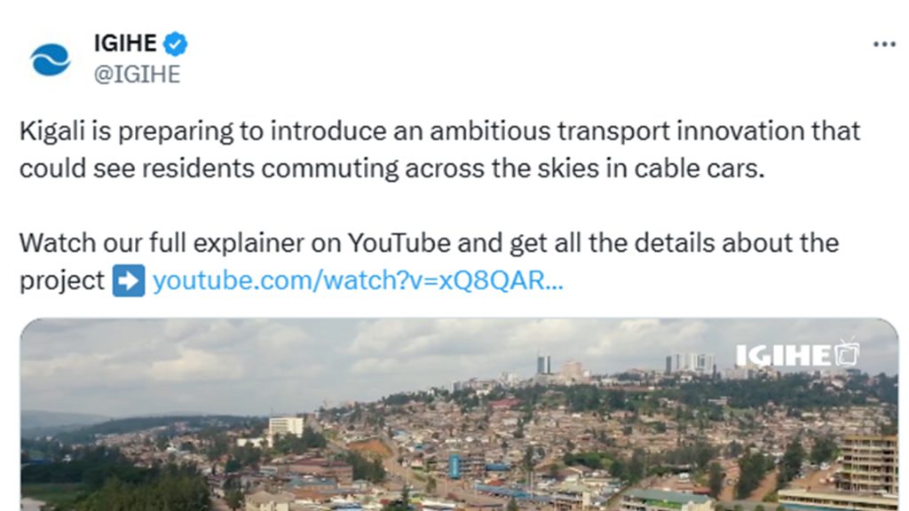Screen dimensions: 909x511
Task: Click the IGIHE display name
Action: coord(125,43)
